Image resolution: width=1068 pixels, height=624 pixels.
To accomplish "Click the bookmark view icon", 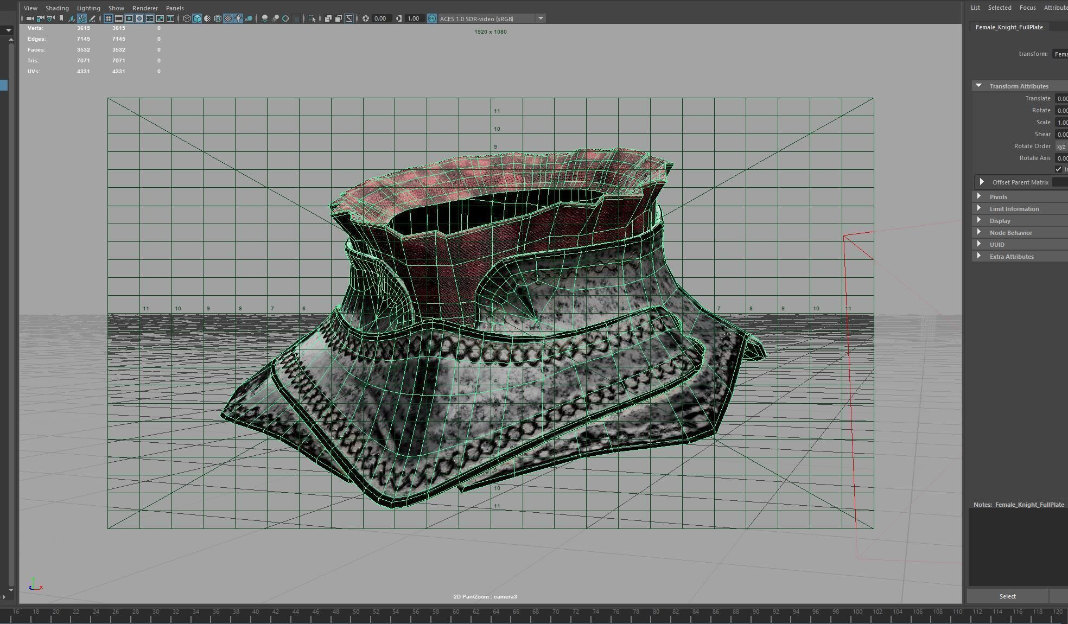I will click(61, 18).
